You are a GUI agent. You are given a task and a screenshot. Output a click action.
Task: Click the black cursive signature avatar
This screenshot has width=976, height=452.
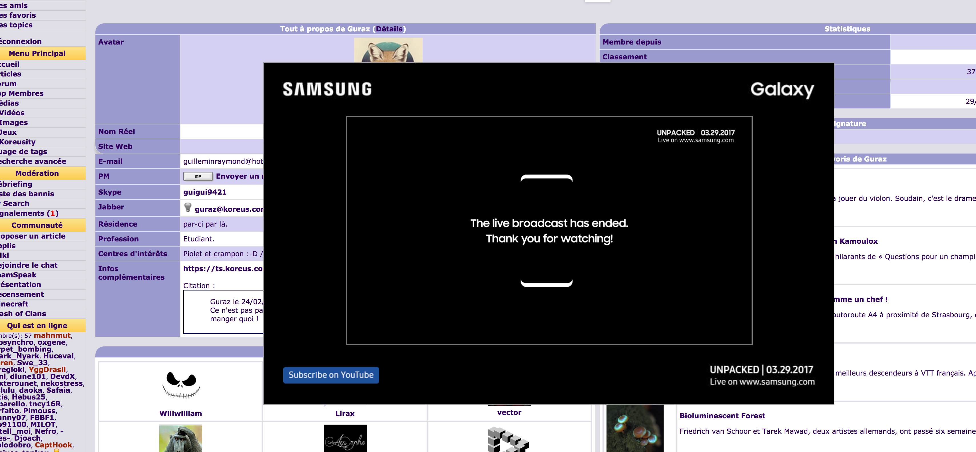(x=345, y=438)
